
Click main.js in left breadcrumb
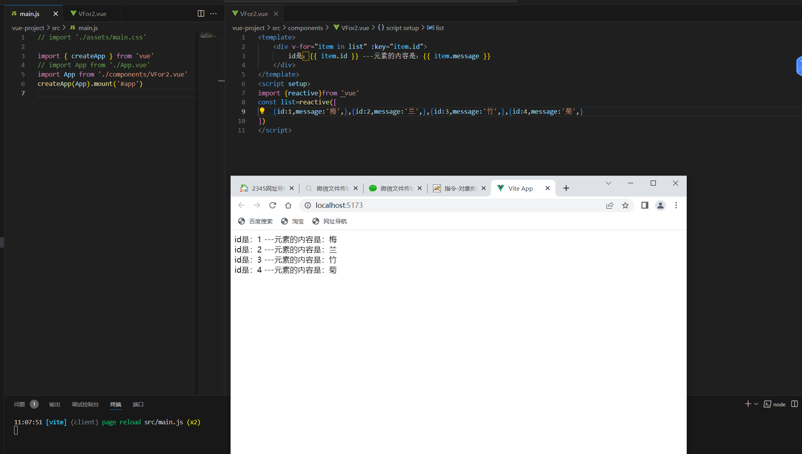88,28
